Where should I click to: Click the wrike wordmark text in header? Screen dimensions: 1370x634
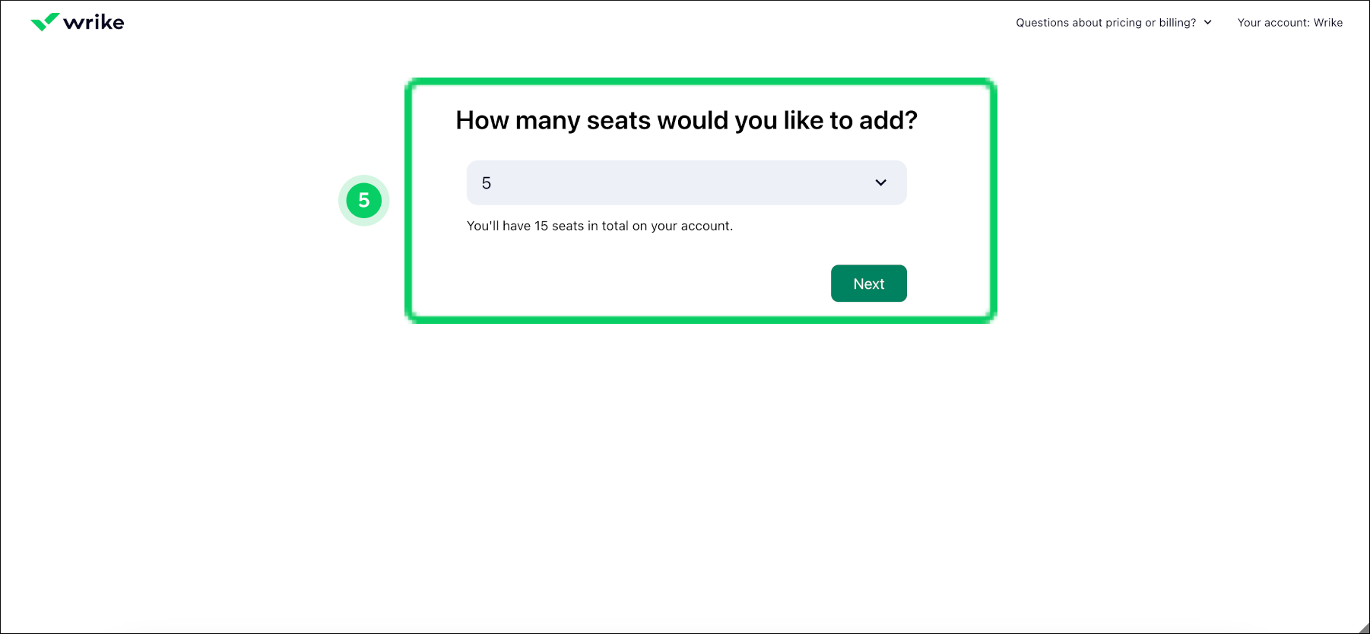click(x=94, y=23)
